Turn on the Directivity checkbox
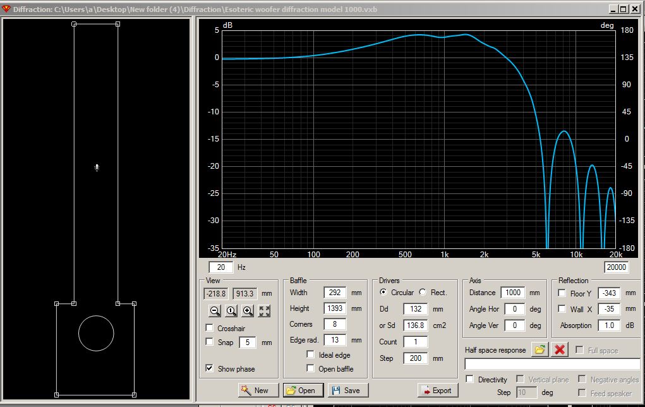This screenshot has width=645, height=407. (x=470, y=379)
